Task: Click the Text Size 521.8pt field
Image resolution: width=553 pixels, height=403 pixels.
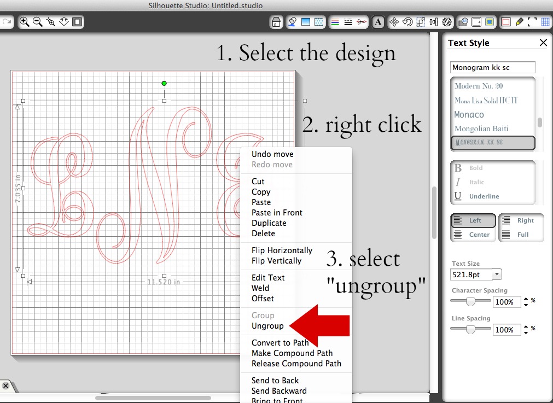Action: click(x=471, y=274)
